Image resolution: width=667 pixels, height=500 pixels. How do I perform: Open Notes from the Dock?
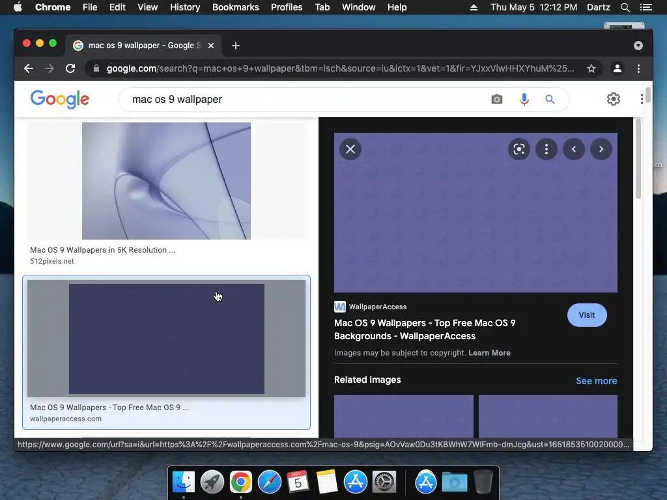[327, 482]
